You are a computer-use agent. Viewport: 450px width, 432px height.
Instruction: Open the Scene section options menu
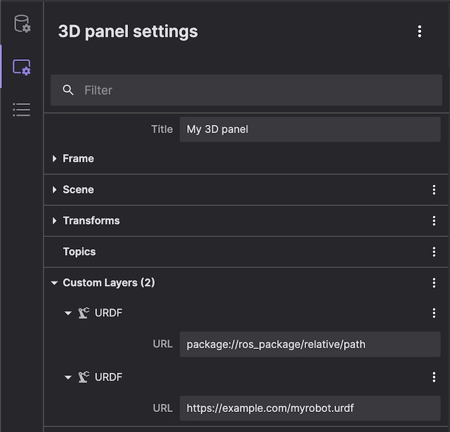434,190
